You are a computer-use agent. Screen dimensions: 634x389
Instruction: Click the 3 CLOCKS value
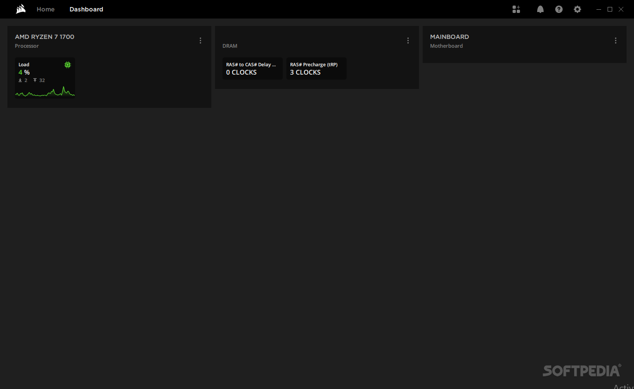point(305,72)
